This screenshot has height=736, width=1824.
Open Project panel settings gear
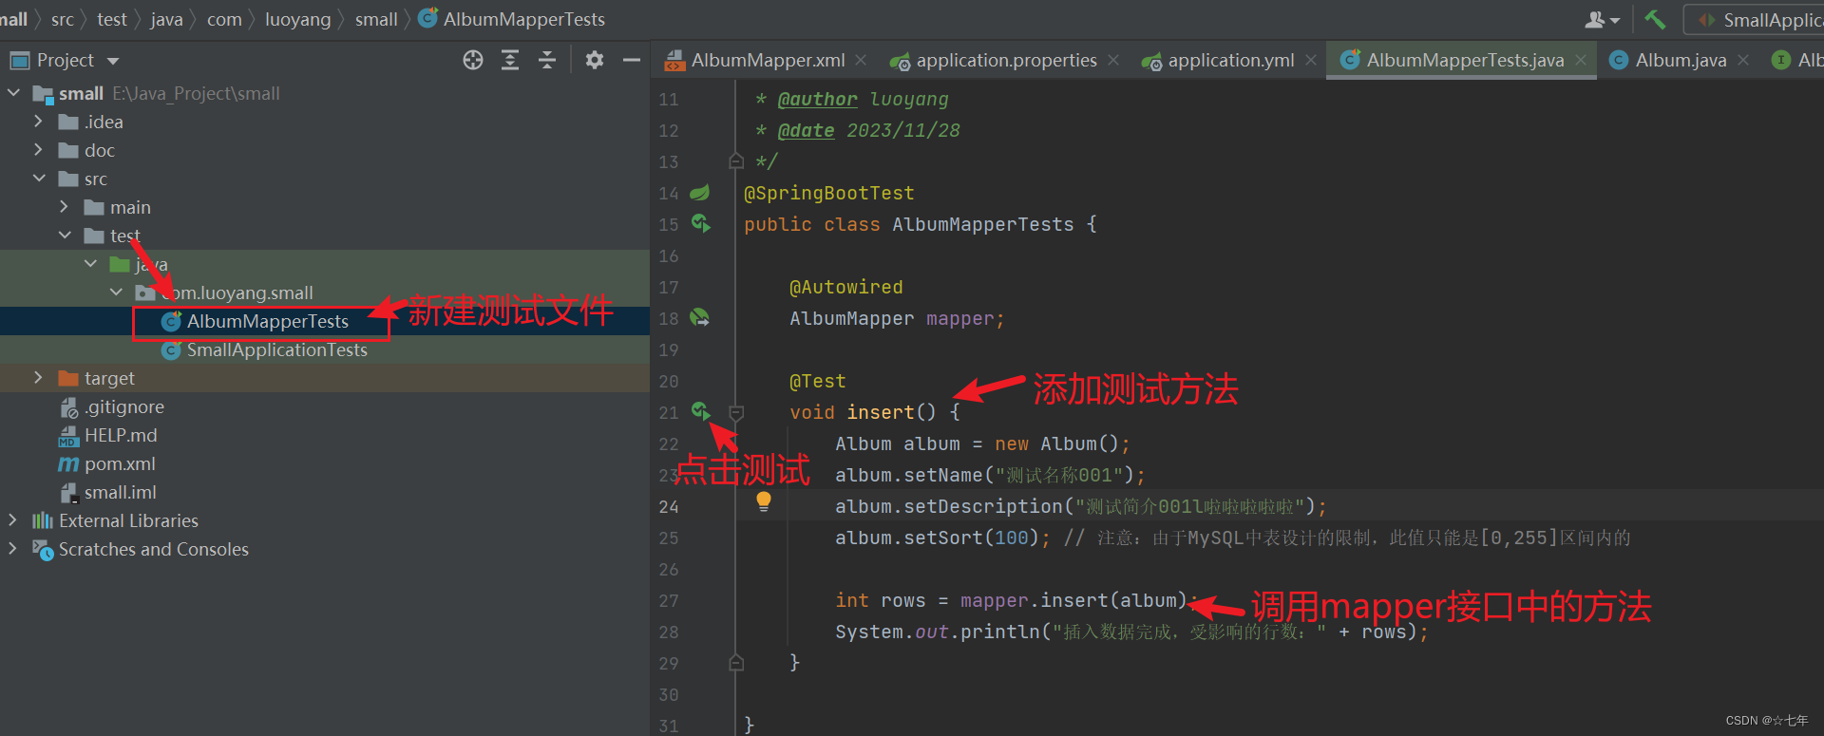[x=595, y=60]
